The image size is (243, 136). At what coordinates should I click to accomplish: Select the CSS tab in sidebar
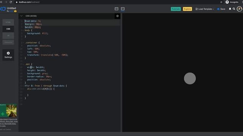8,29
